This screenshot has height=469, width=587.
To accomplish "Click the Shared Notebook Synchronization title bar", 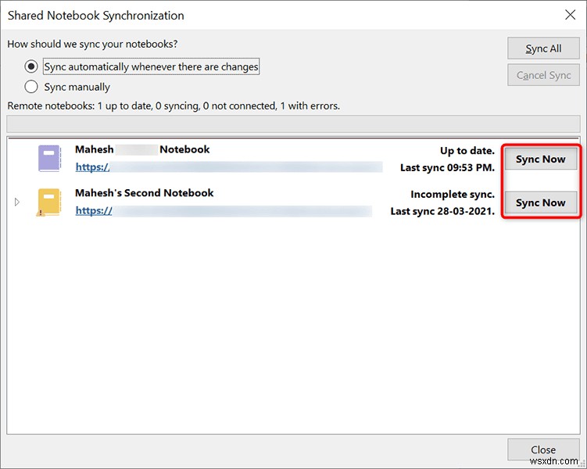I will (234, 15).
